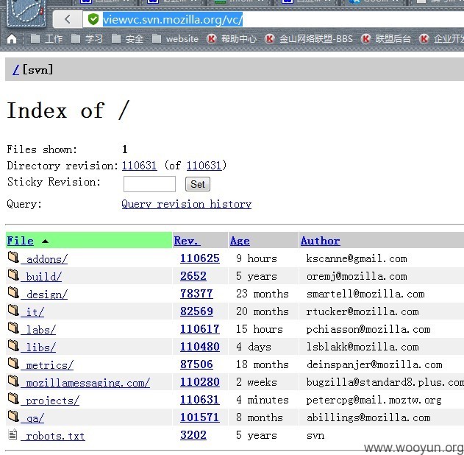Open the 联盟后台 bookmark
464x455 pixels.
[x=386, y=39]
